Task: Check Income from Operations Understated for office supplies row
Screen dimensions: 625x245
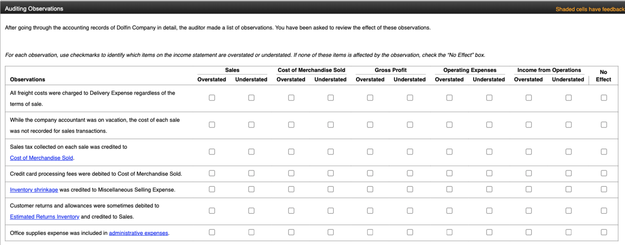Action: [x=568, y=232]
